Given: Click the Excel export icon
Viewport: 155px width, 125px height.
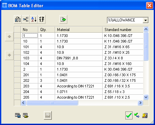Looking at the screenshot, I should [145, 115].
